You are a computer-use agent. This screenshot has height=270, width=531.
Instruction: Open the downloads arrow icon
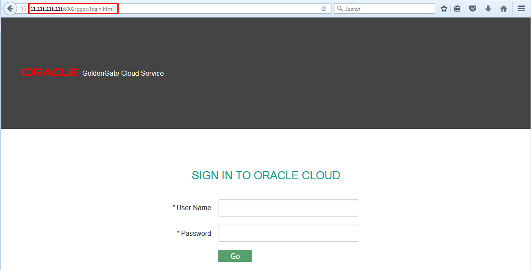(x=488, y=8)
